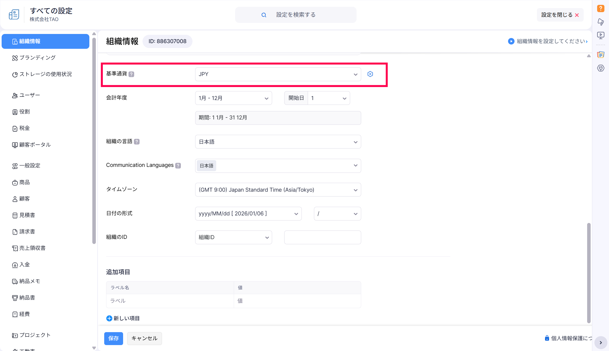This screenshot has height=351, width=609.
Task: Click the orange help question mark icon
Action: pyautogui.click(x=600, y=8)
